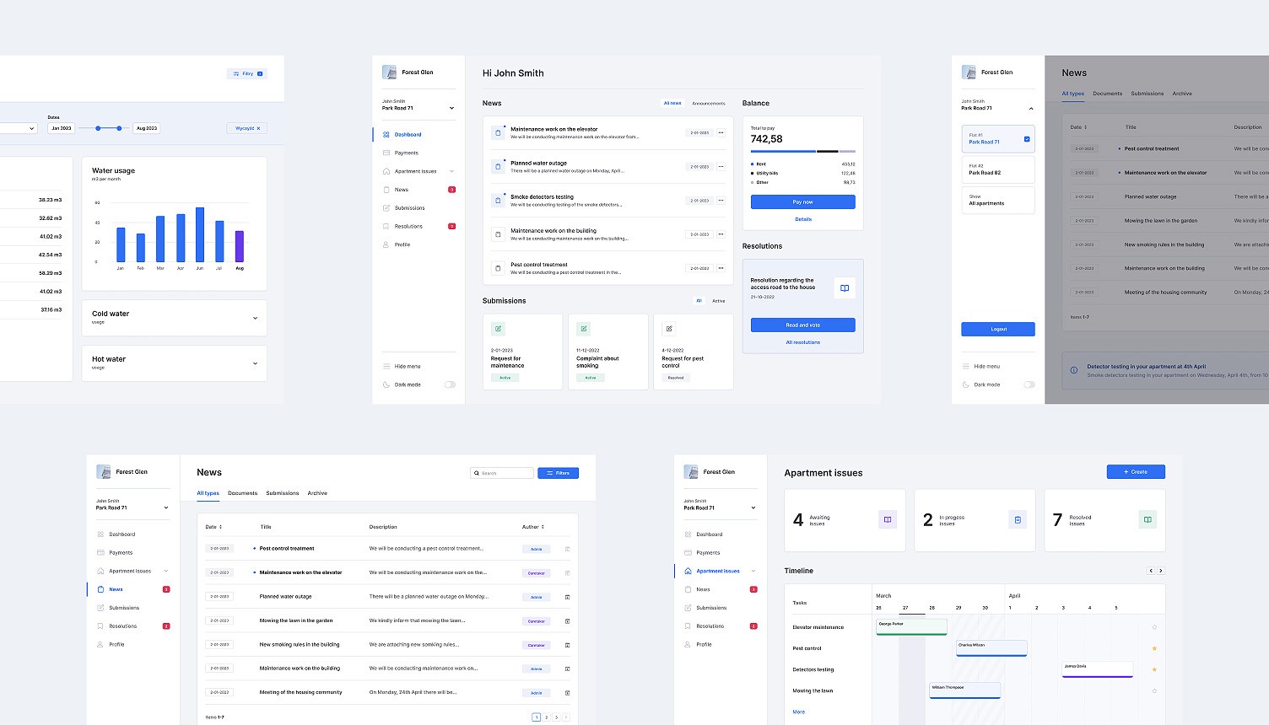The width and height of the screenshot is (1269, 725).
Task: Star the Detectors testing timeline row
Action: coord(1154,669)
